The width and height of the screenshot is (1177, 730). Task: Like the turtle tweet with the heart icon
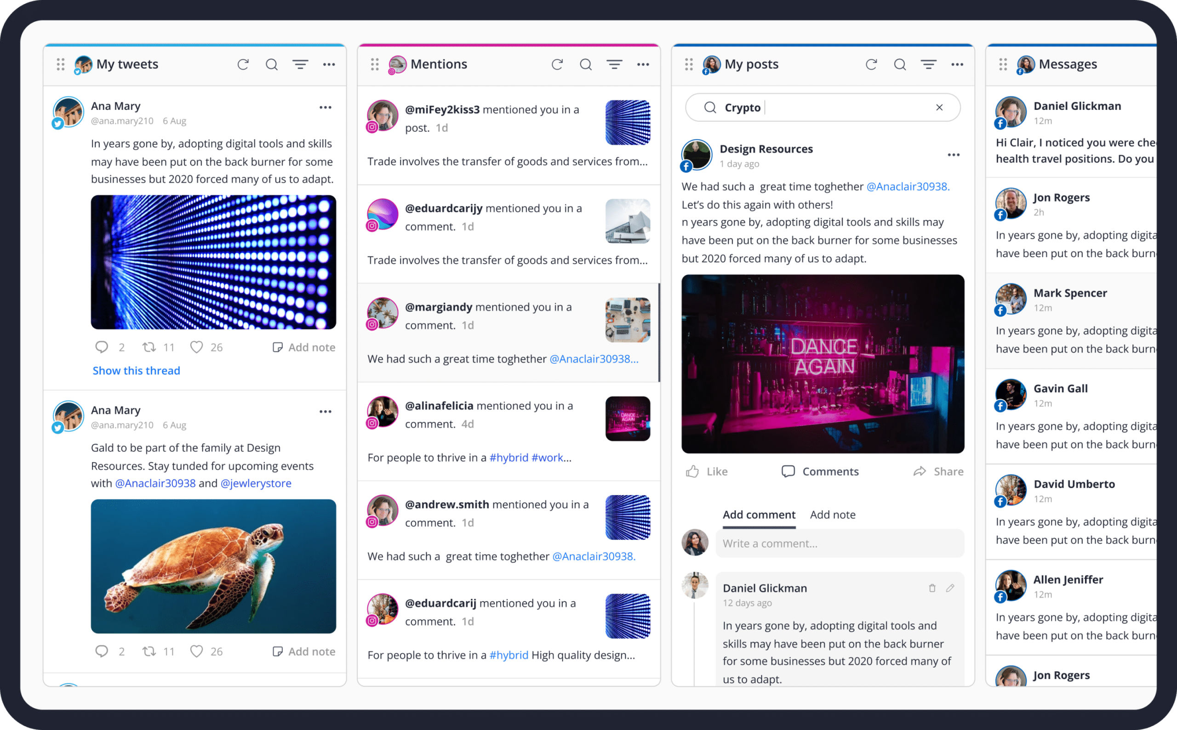[197, 651]
